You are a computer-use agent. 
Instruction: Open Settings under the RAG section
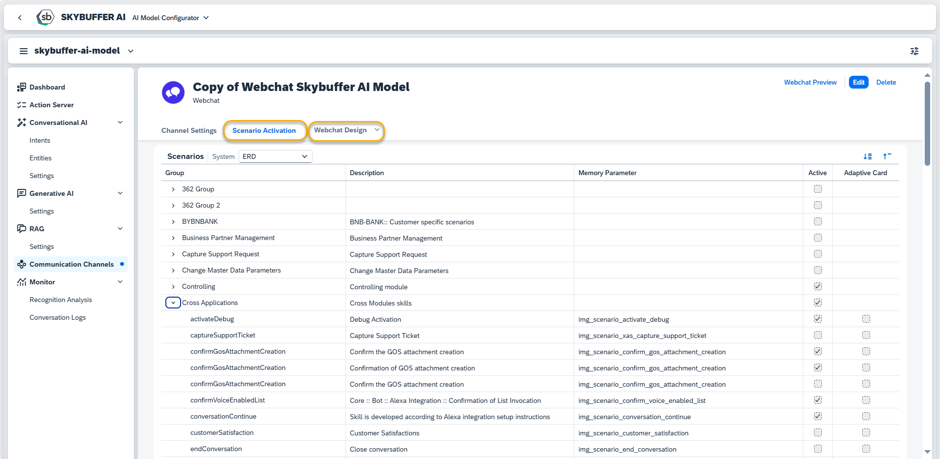pyautogui.click(x=42, y=246)
